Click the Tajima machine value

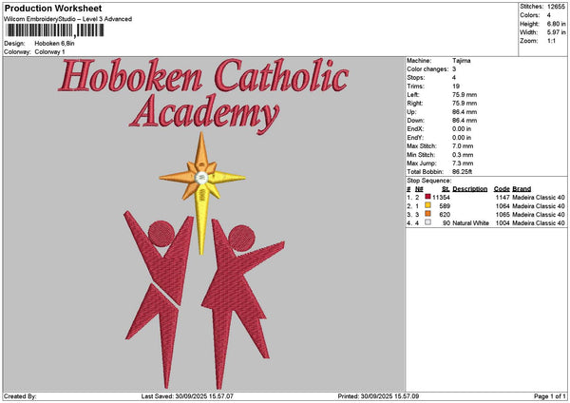(462, 61)
